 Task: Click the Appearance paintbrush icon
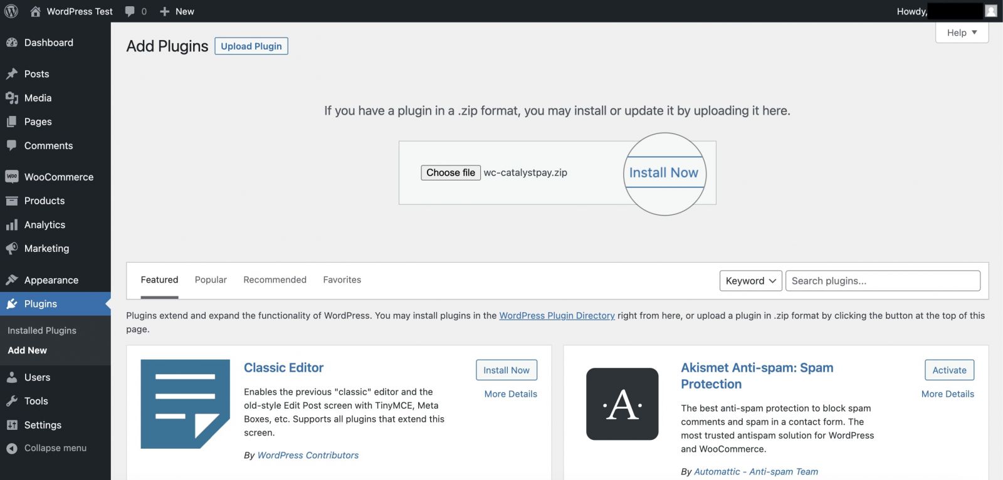[x=11, y=280]
